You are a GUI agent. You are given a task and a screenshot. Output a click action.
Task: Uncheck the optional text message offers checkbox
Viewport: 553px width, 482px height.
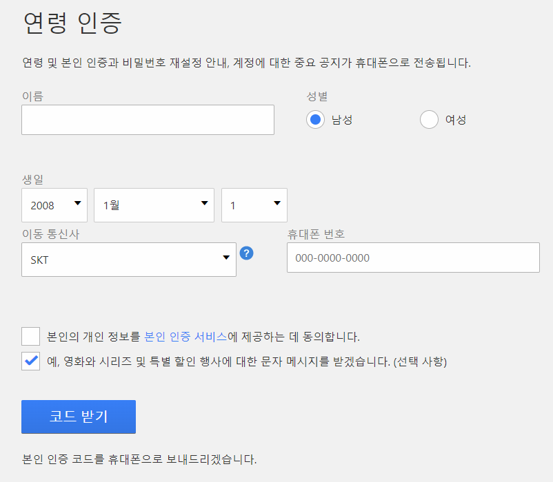click(30, 361)
